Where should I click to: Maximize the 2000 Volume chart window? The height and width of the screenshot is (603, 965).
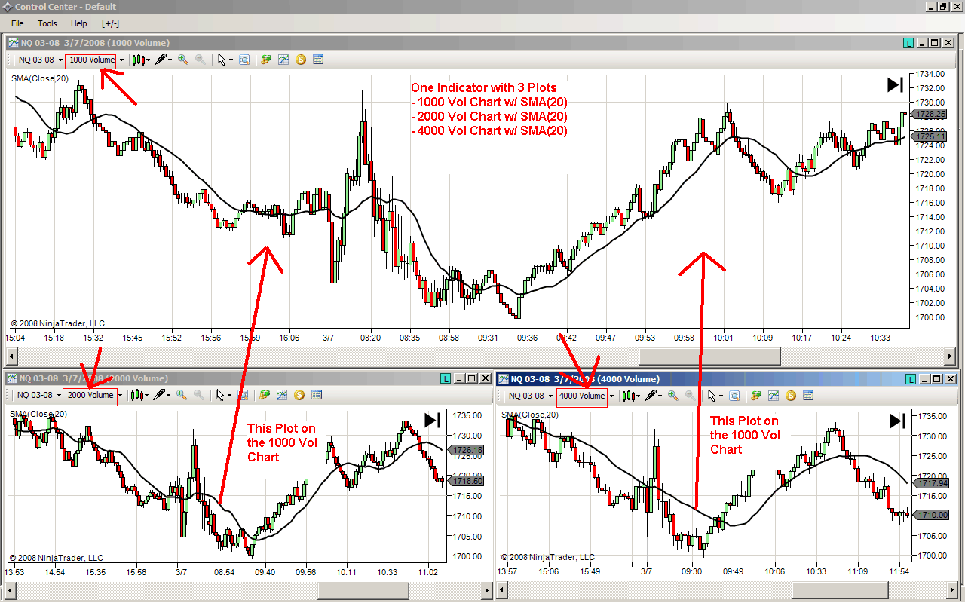472,378
